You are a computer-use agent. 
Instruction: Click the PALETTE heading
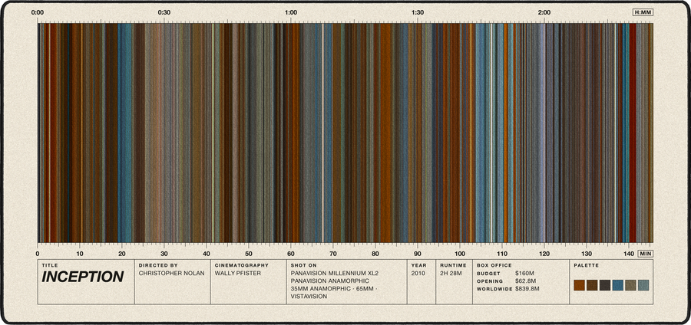586,266
